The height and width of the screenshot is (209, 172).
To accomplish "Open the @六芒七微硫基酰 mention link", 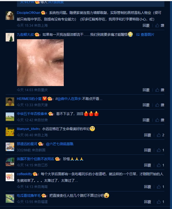I will 60,144.
